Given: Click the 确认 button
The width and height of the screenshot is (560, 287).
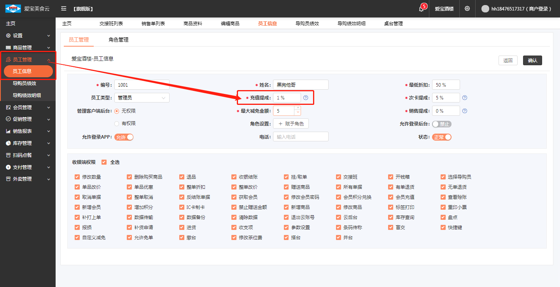Looking at the screenshot, I should 532,61.
